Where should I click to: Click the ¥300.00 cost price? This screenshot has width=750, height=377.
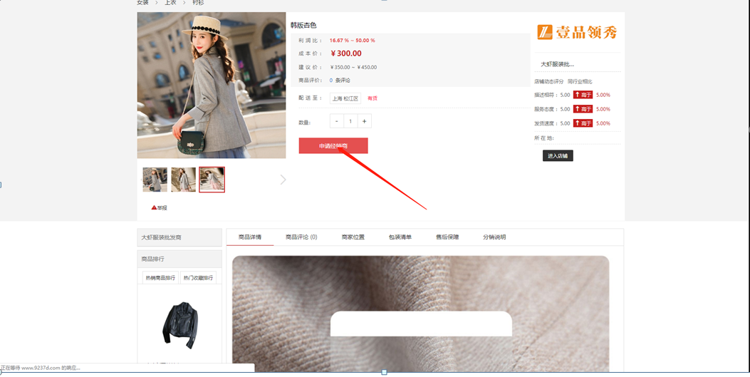tap(346, 53)
